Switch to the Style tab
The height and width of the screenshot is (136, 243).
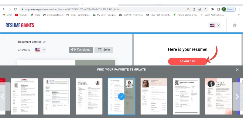pyautogui.click(x=104, y=50)
